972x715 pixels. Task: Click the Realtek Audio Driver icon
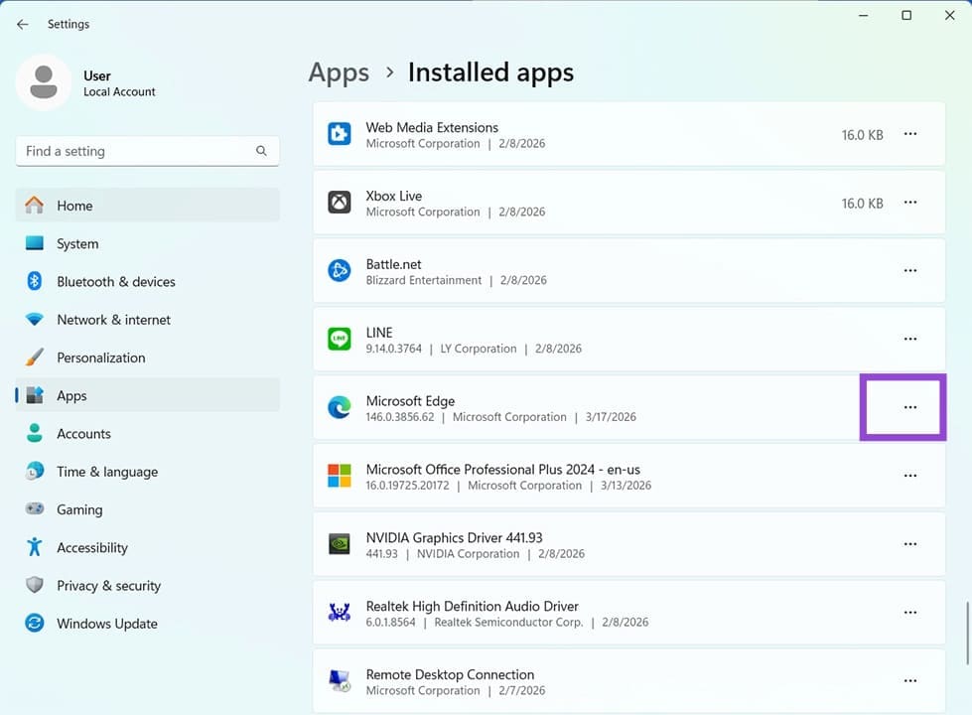[x=340, y=613]
